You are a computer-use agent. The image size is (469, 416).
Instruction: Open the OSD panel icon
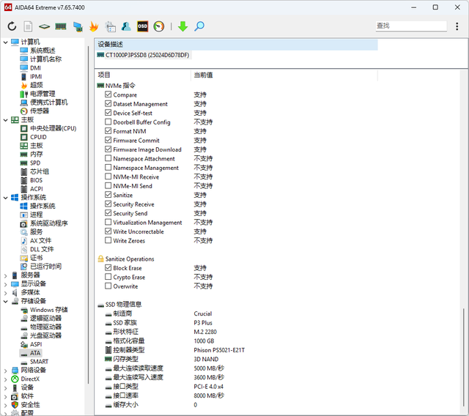point(143,26)
